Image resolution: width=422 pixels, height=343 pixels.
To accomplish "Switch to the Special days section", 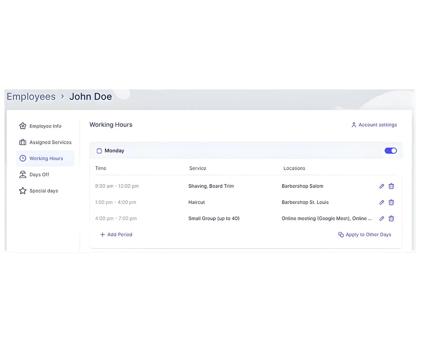I will 44,190.
